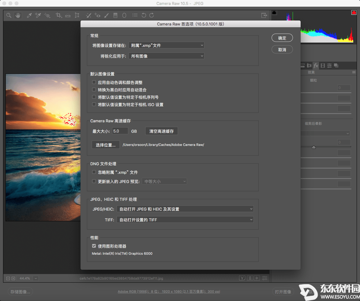Select the White Balance eyedropper tool
360x301 pixels.
coord(29,15)
